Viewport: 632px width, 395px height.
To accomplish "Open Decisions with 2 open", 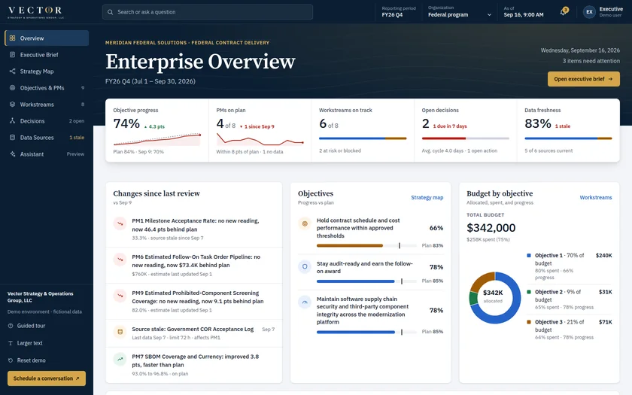I will tap(47, 120).
